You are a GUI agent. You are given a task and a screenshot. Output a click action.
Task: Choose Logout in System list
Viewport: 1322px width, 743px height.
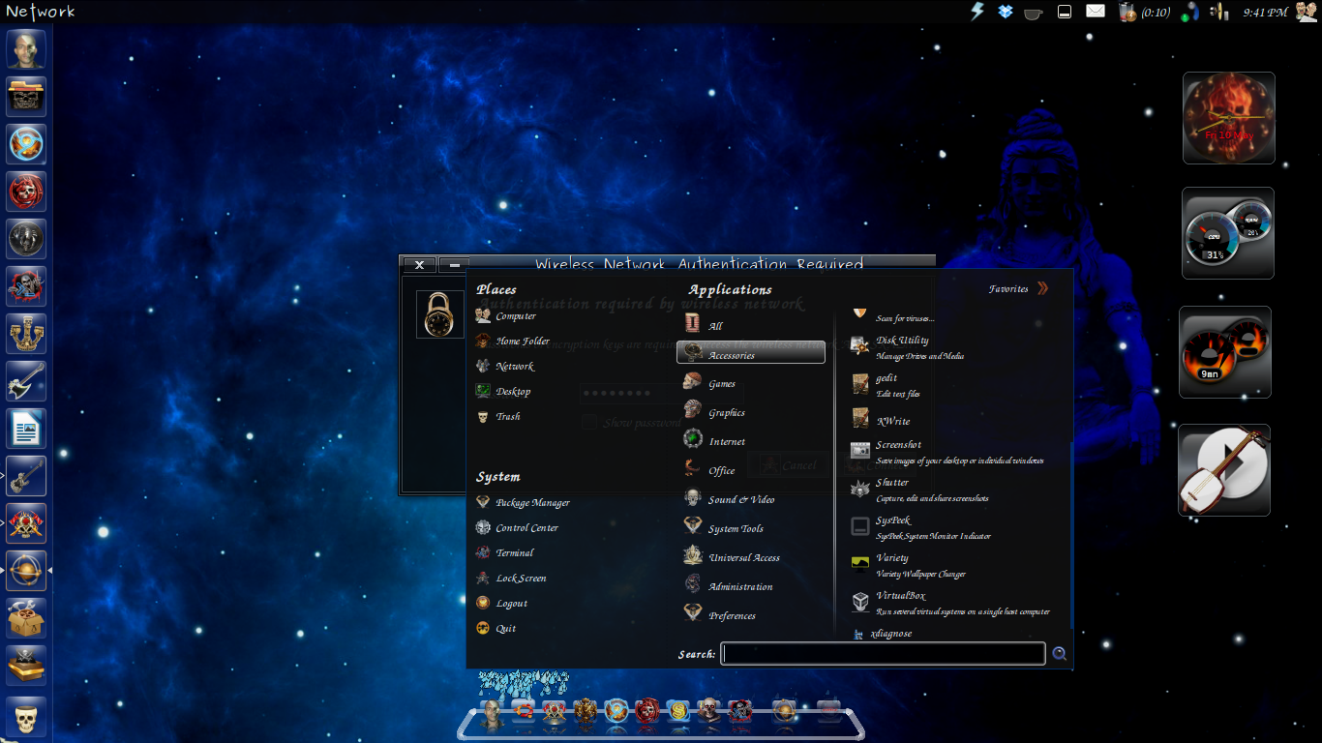point(501,604)
